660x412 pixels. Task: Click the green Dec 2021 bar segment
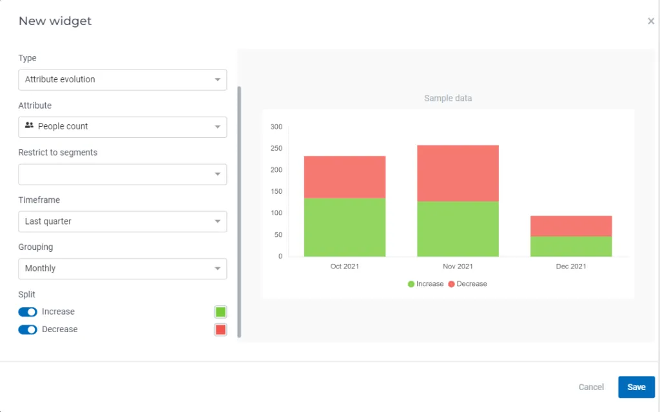(571, 247)
